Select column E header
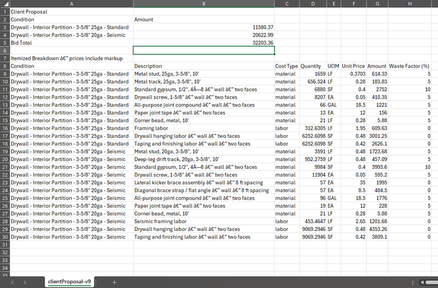This screenshot has width=438, height=288. (333, 4)
